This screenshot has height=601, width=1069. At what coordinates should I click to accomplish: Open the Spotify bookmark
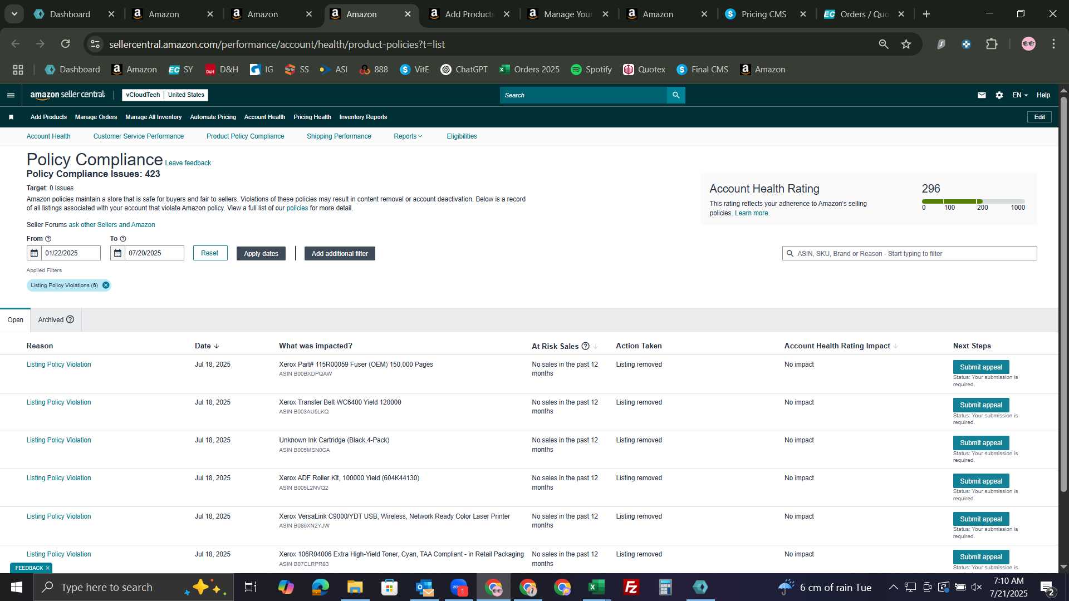tap(591, 70)
